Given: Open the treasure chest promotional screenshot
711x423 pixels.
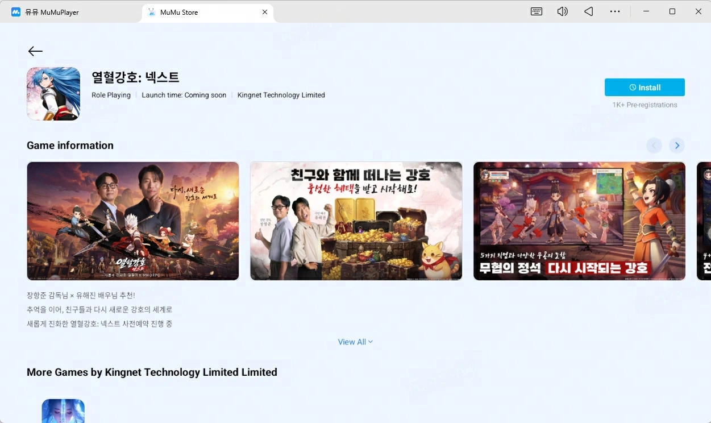Looking at the screenshot, I should pos(356,221).
